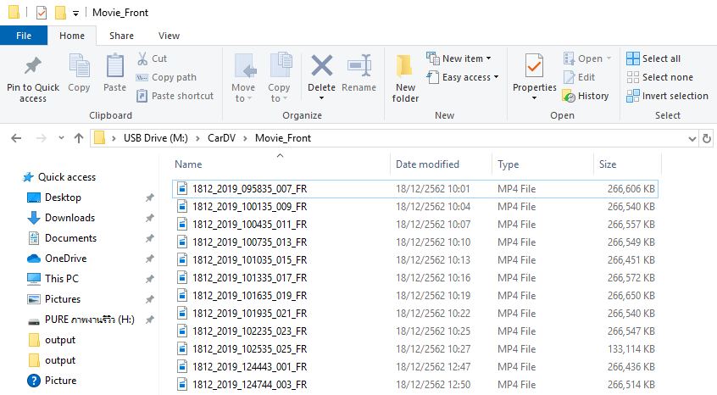The image size is (717, 395).
Task: Click the History icon
Action: pos(569,96)
